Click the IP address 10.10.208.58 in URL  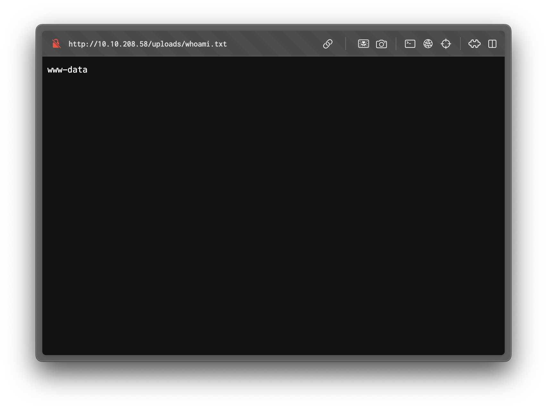[122, 44]
